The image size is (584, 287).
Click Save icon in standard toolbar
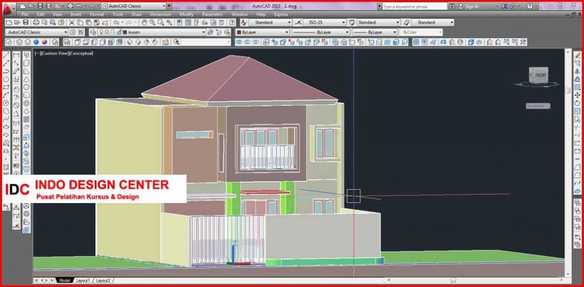coord(25,23)
